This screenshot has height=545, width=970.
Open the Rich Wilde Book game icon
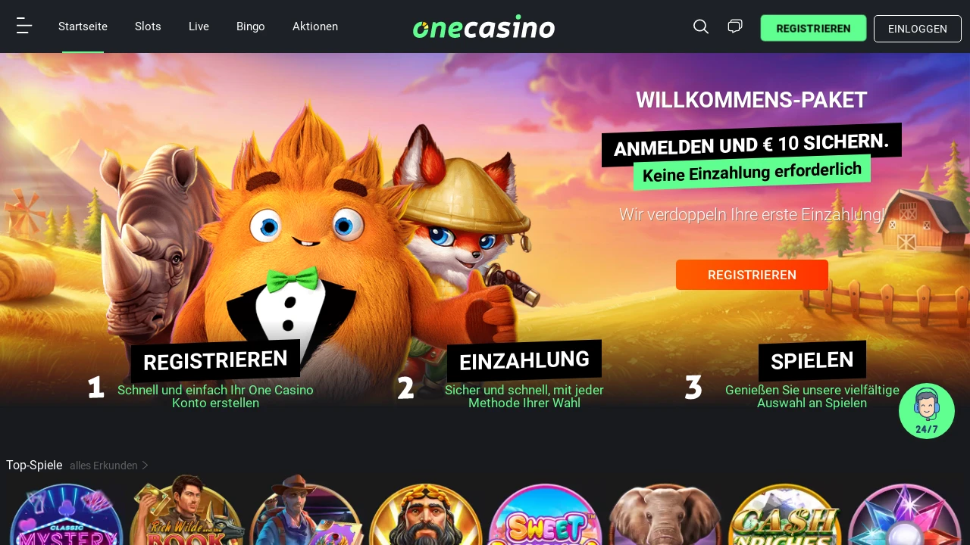[187, 511]
